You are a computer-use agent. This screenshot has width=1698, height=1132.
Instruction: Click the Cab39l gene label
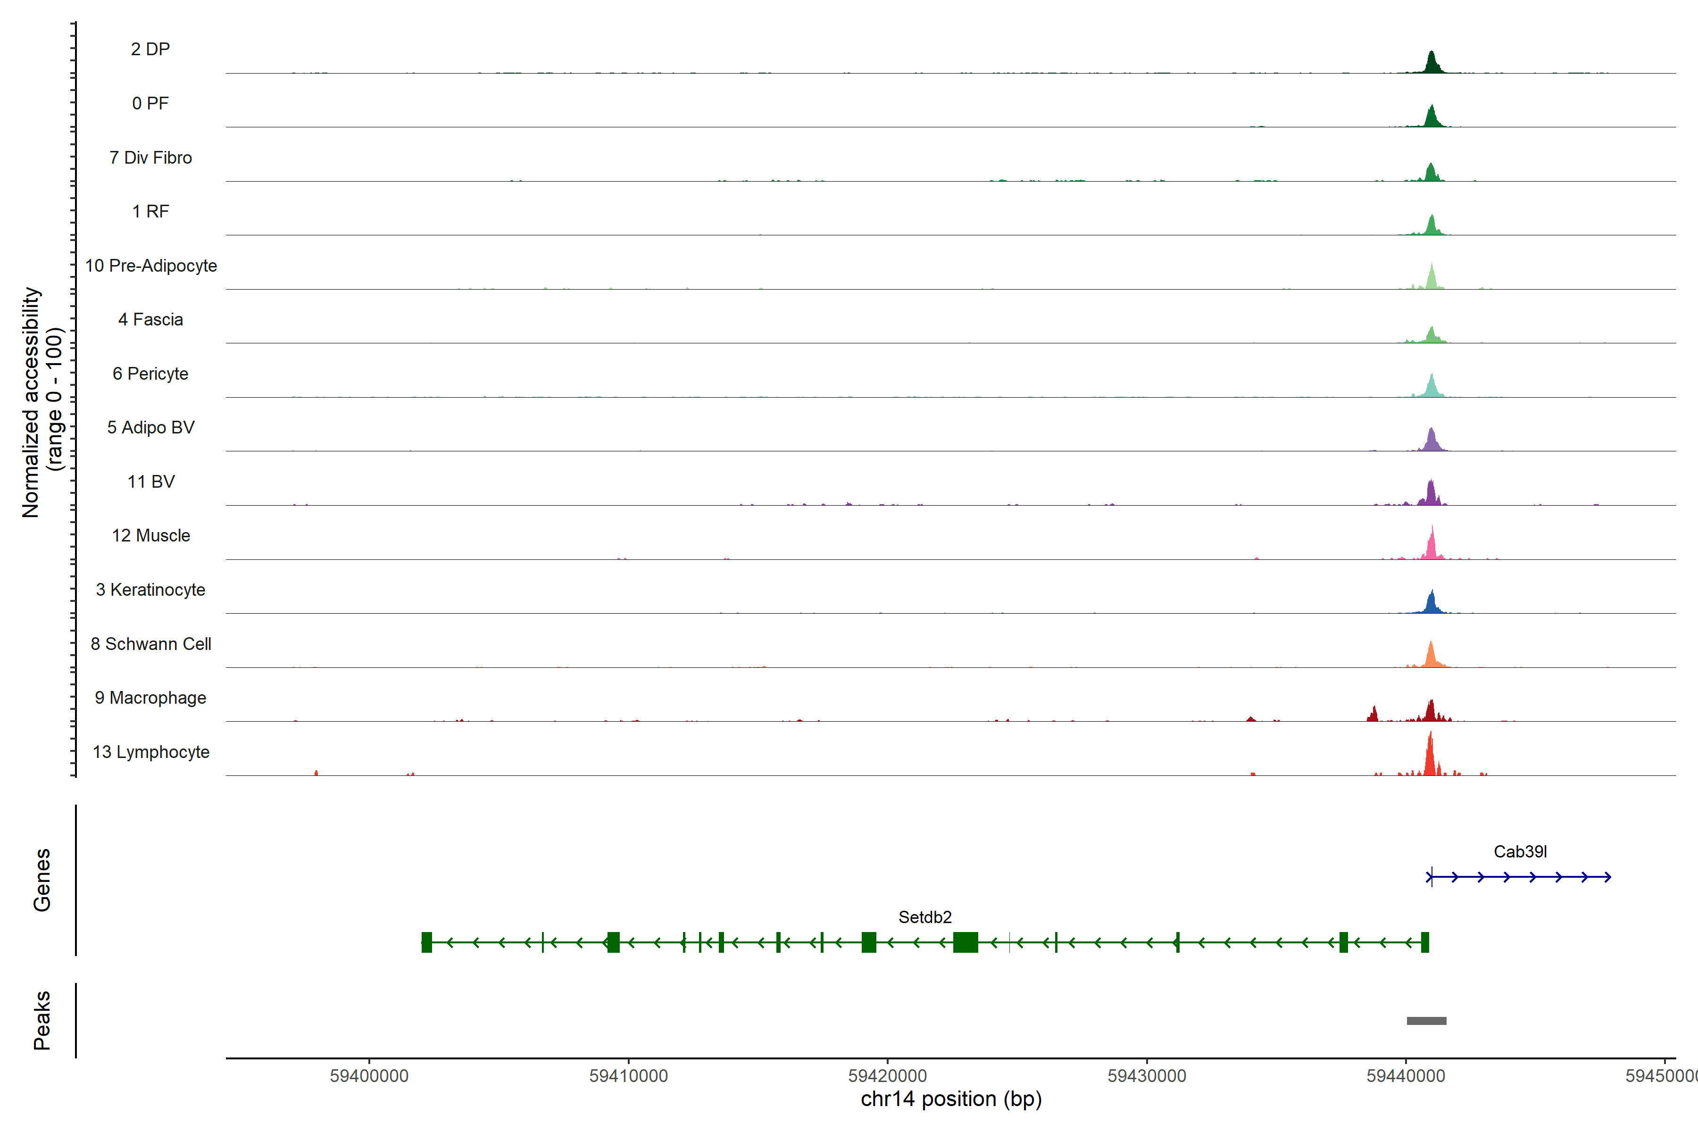pyautogui.click(x=1520, y=851)
